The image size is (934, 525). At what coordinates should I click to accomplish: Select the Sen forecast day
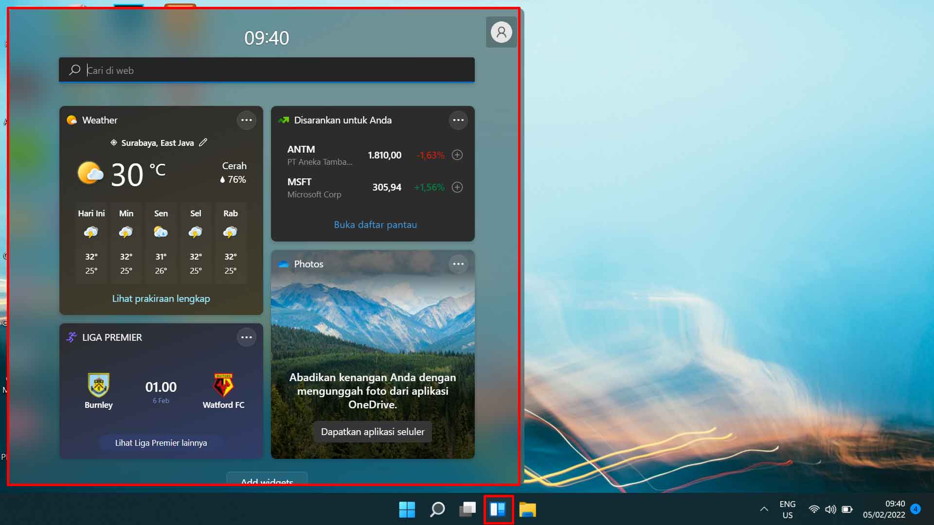point(161,242)
